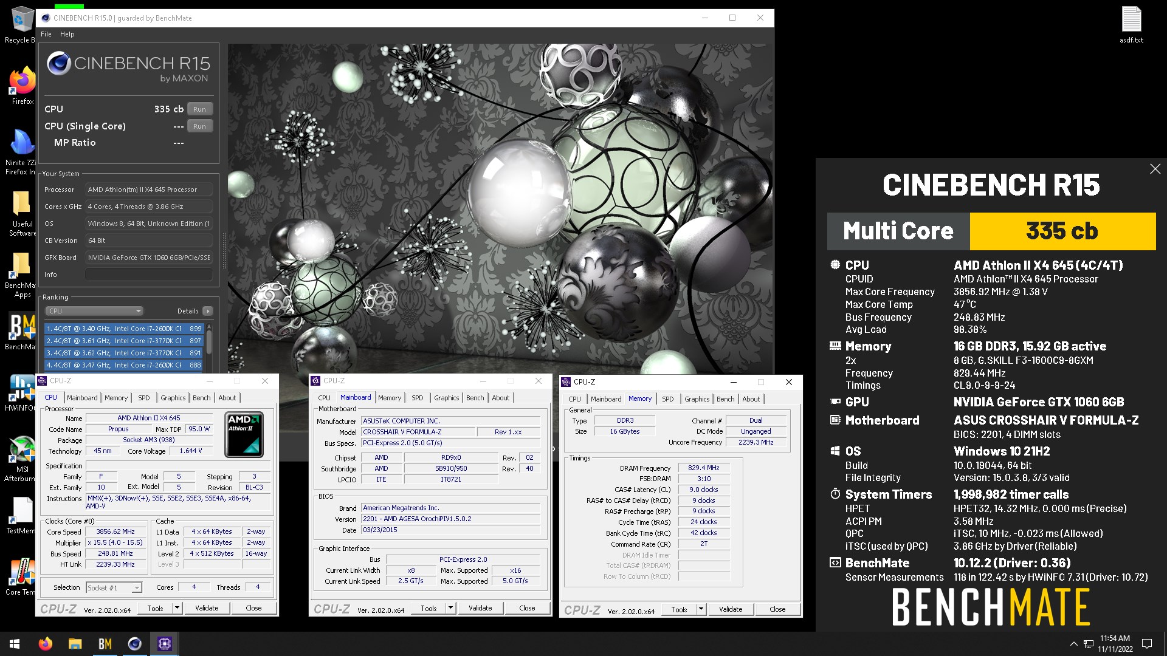Click Validate in right CPU-Z window
The width and height of the screenshot is (1167, 656).
click(x=731, y=609)
